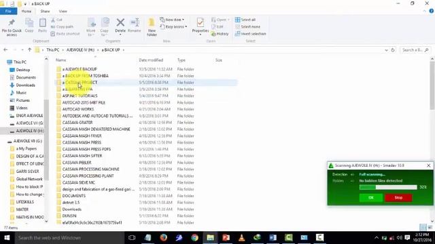435x244 pixels.
Task: Click Smadav scan progress bar
Action: click(x=388, y=187)
